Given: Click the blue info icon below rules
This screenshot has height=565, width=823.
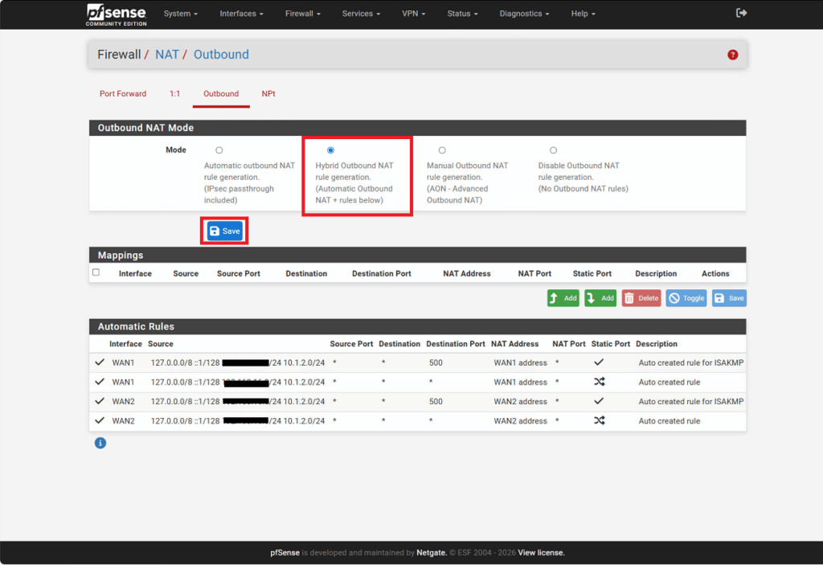Looking at the screenshot, I should pyautogui.click(x=100, y=442).
